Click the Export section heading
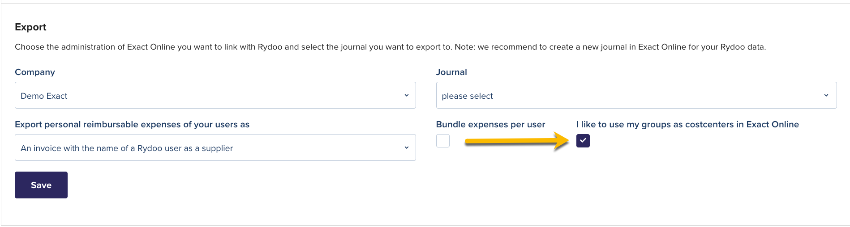 tap(30, 27)
